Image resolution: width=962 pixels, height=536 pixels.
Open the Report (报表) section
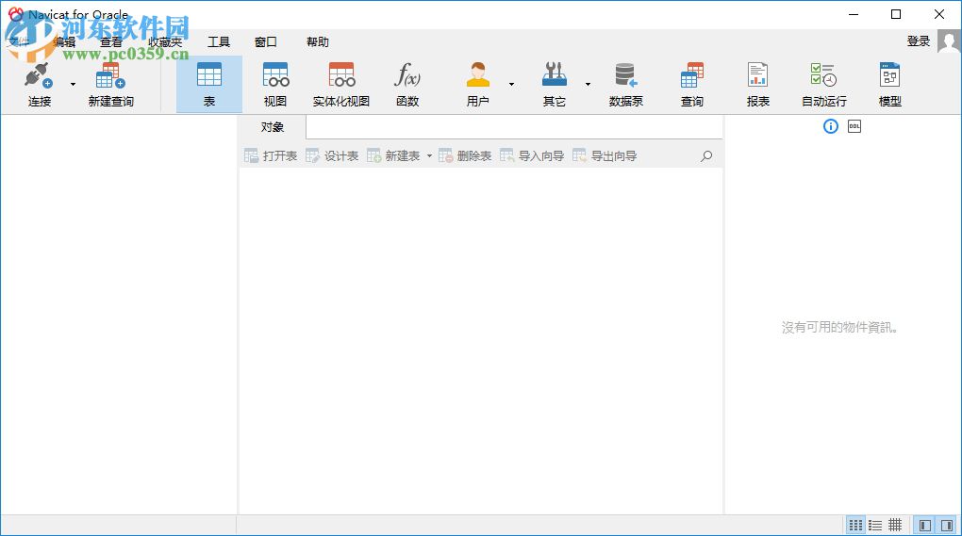point(757,85)
